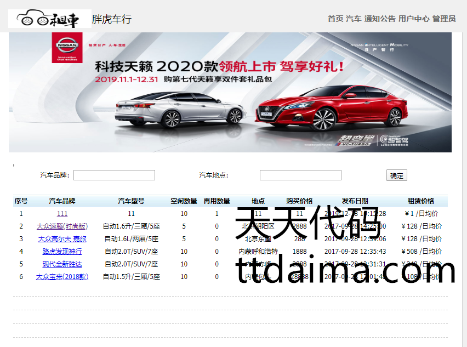Click the 胖虎车行 site title

(112, 20)
